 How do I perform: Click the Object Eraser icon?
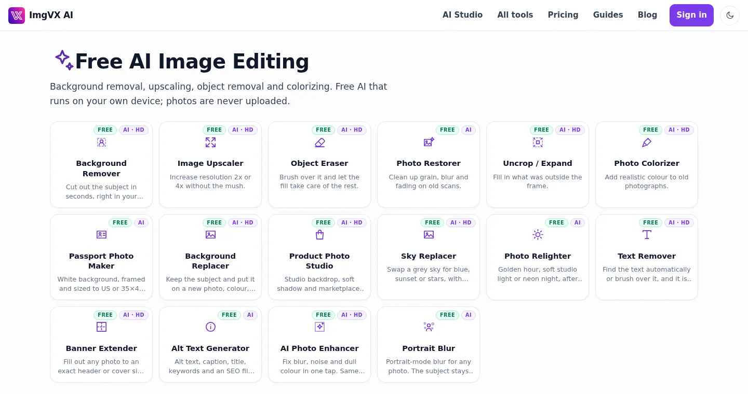[x=319, y=142]
